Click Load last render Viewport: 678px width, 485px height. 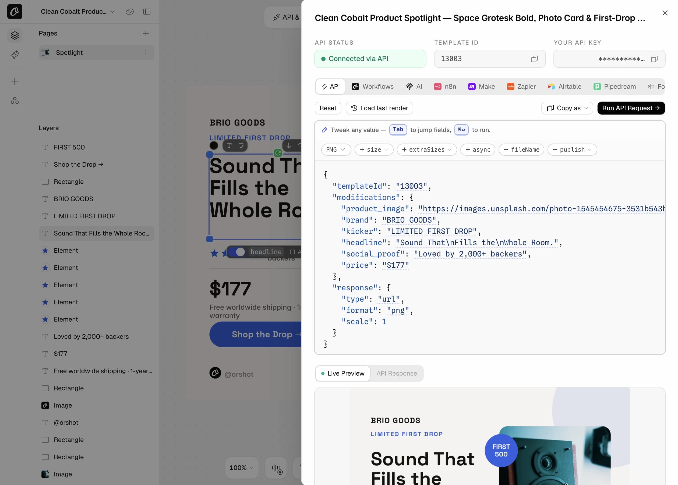(379, 108)
